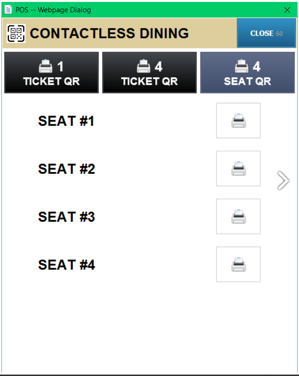The image size is (299, 376).
Task: Go to next page with right chevron
Action: (283, 180)
